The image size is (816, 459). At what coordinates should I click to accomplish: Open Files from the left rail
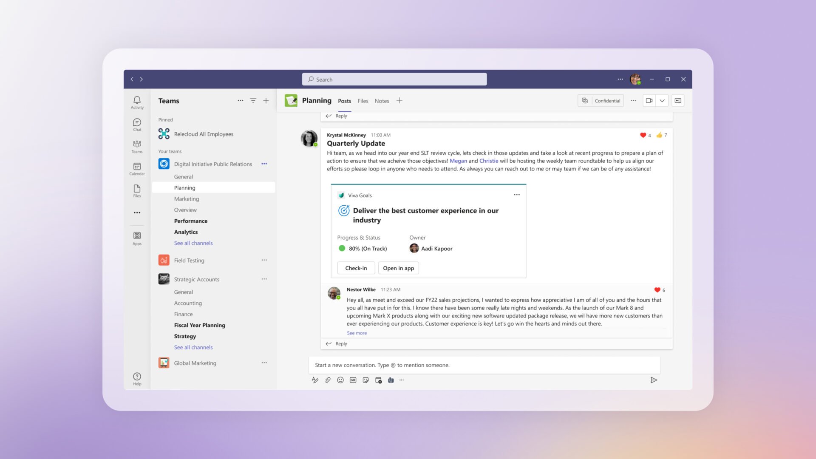pyautogui.click(x=137, y=191)
